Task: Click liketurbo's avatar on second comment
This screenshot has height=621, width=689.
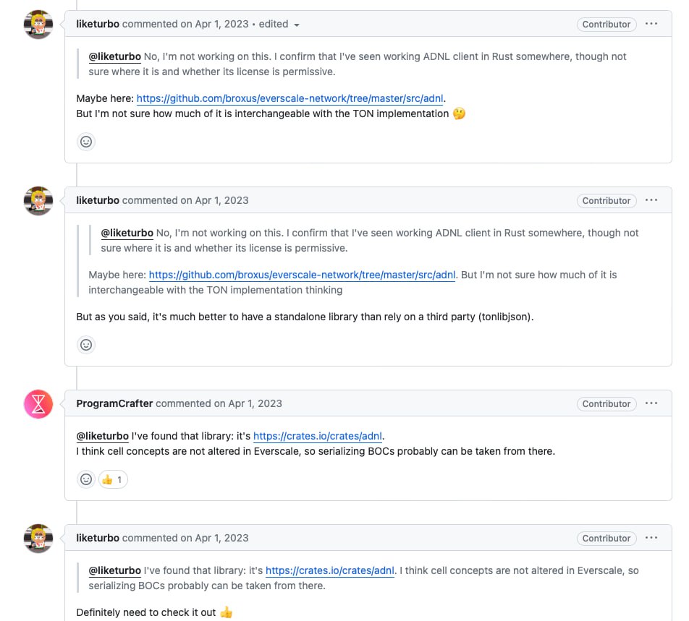Action: point(38,201)
